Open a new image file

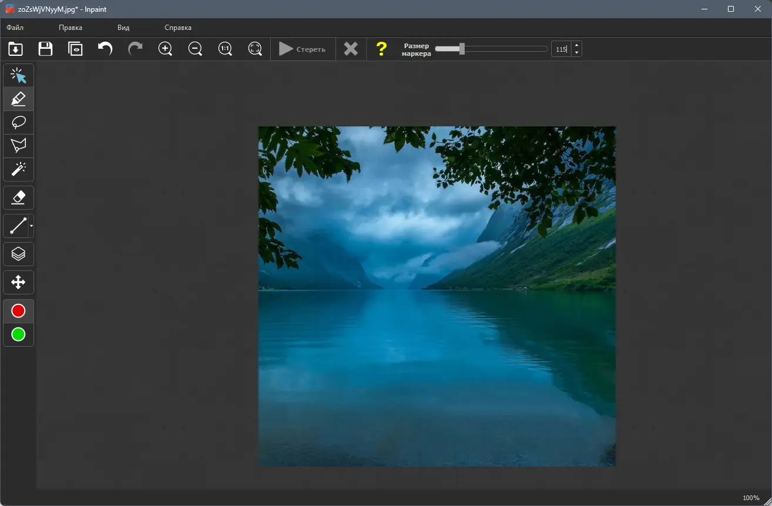pyautogui.click(x=15, y=49)
